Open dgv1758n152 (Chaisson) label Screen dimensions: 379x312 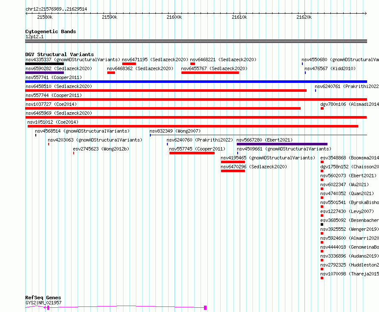click(x=350, y=167)
